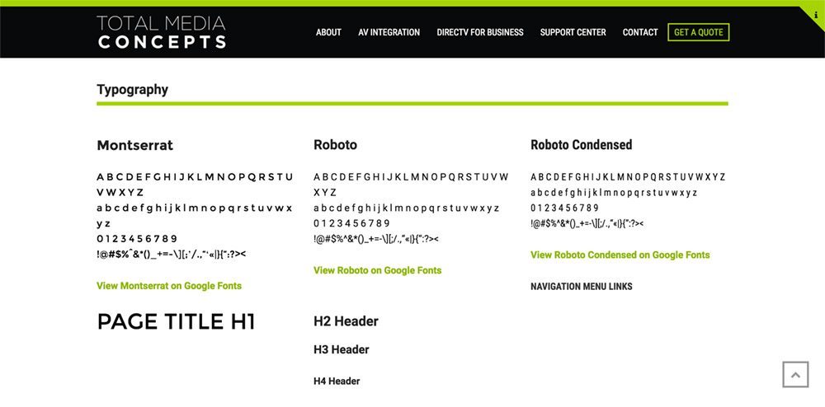Viewport: 825px width, 407px height.
Task: Click the H3 Header sample
Action: pos(341,349)
